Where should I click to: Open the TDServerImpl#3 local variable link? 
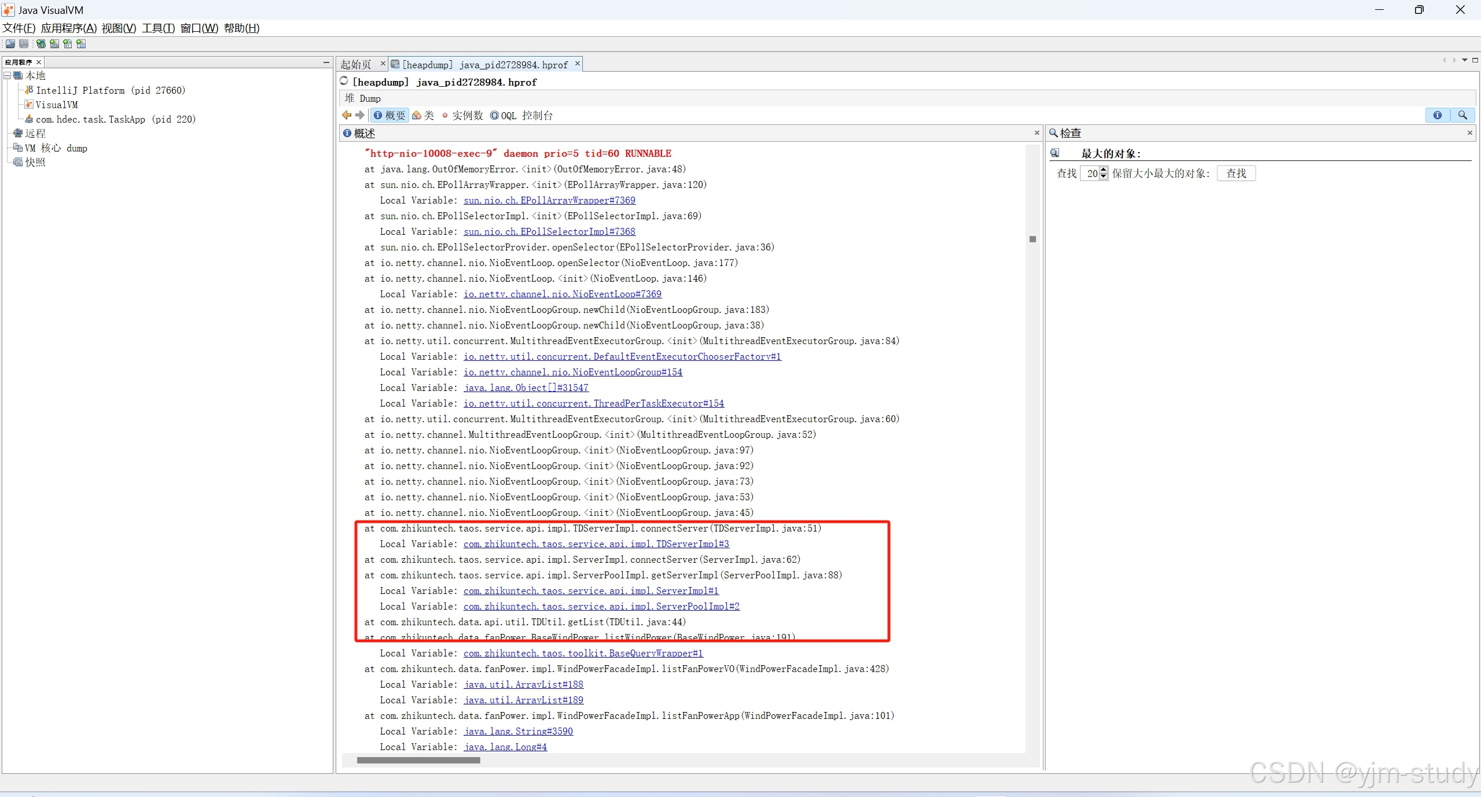(x=596, y=544)
